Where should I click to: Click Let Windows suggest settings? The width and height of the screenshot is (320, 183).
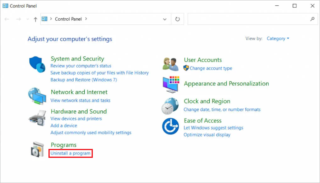click(x=213, y=128)
